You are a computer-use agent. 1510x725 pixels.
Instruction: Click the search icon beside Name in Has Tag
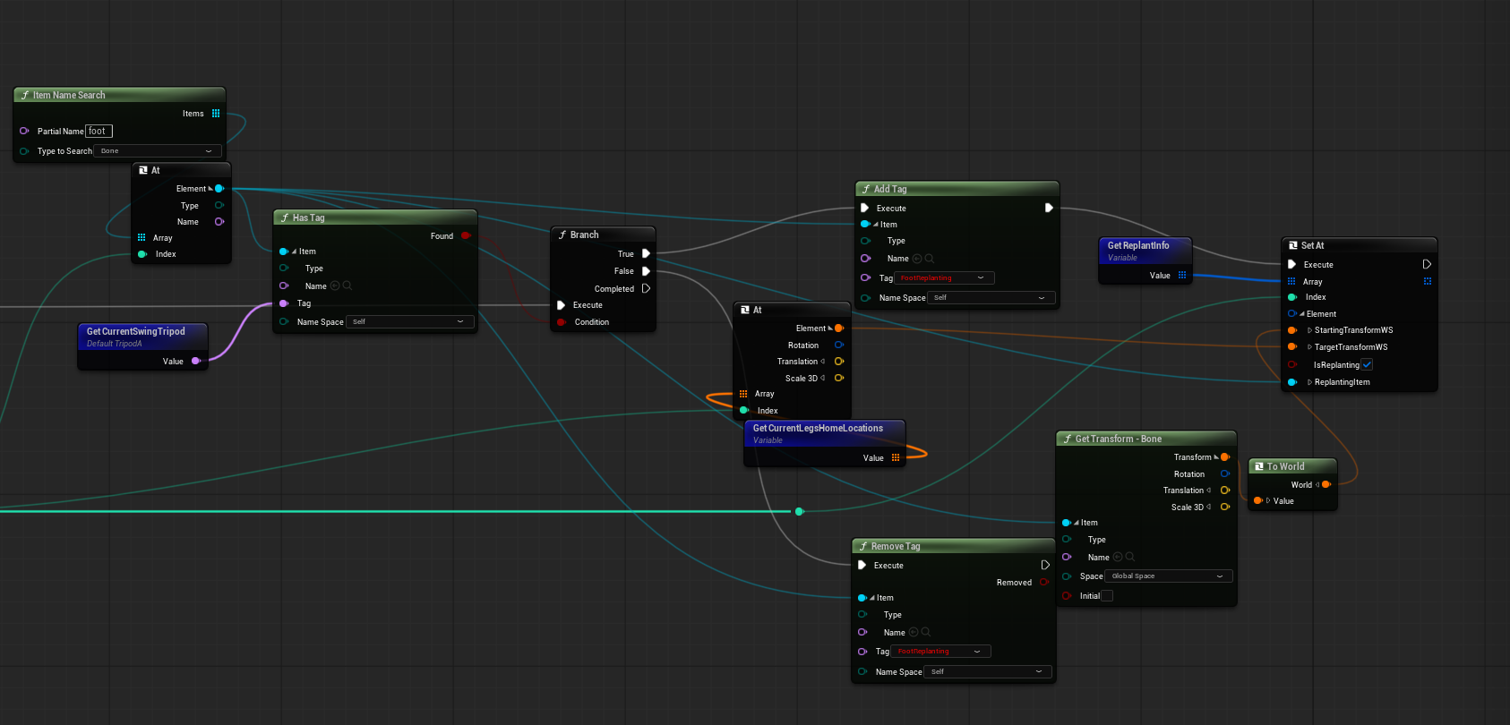tap(347, 286)
